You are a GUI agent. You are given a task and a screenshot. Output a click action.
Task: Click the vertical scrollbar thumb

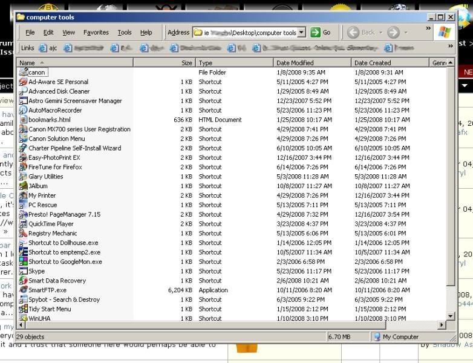(x=451, y=176)
